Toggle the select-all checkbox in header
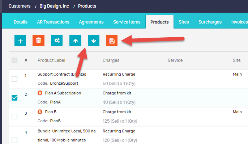The image size is (248, 144). click(x=14, y=60)
